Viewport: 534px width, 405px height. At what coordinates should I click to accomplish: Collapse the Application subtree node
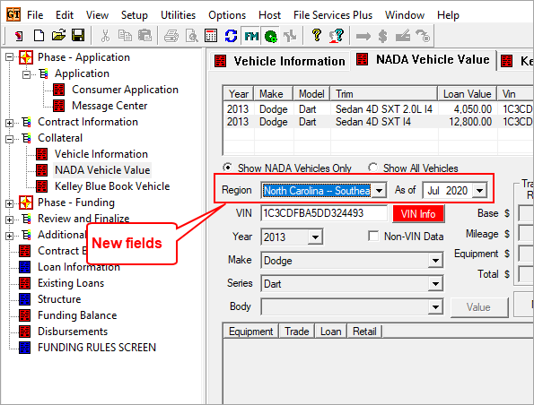click(26, 74)
